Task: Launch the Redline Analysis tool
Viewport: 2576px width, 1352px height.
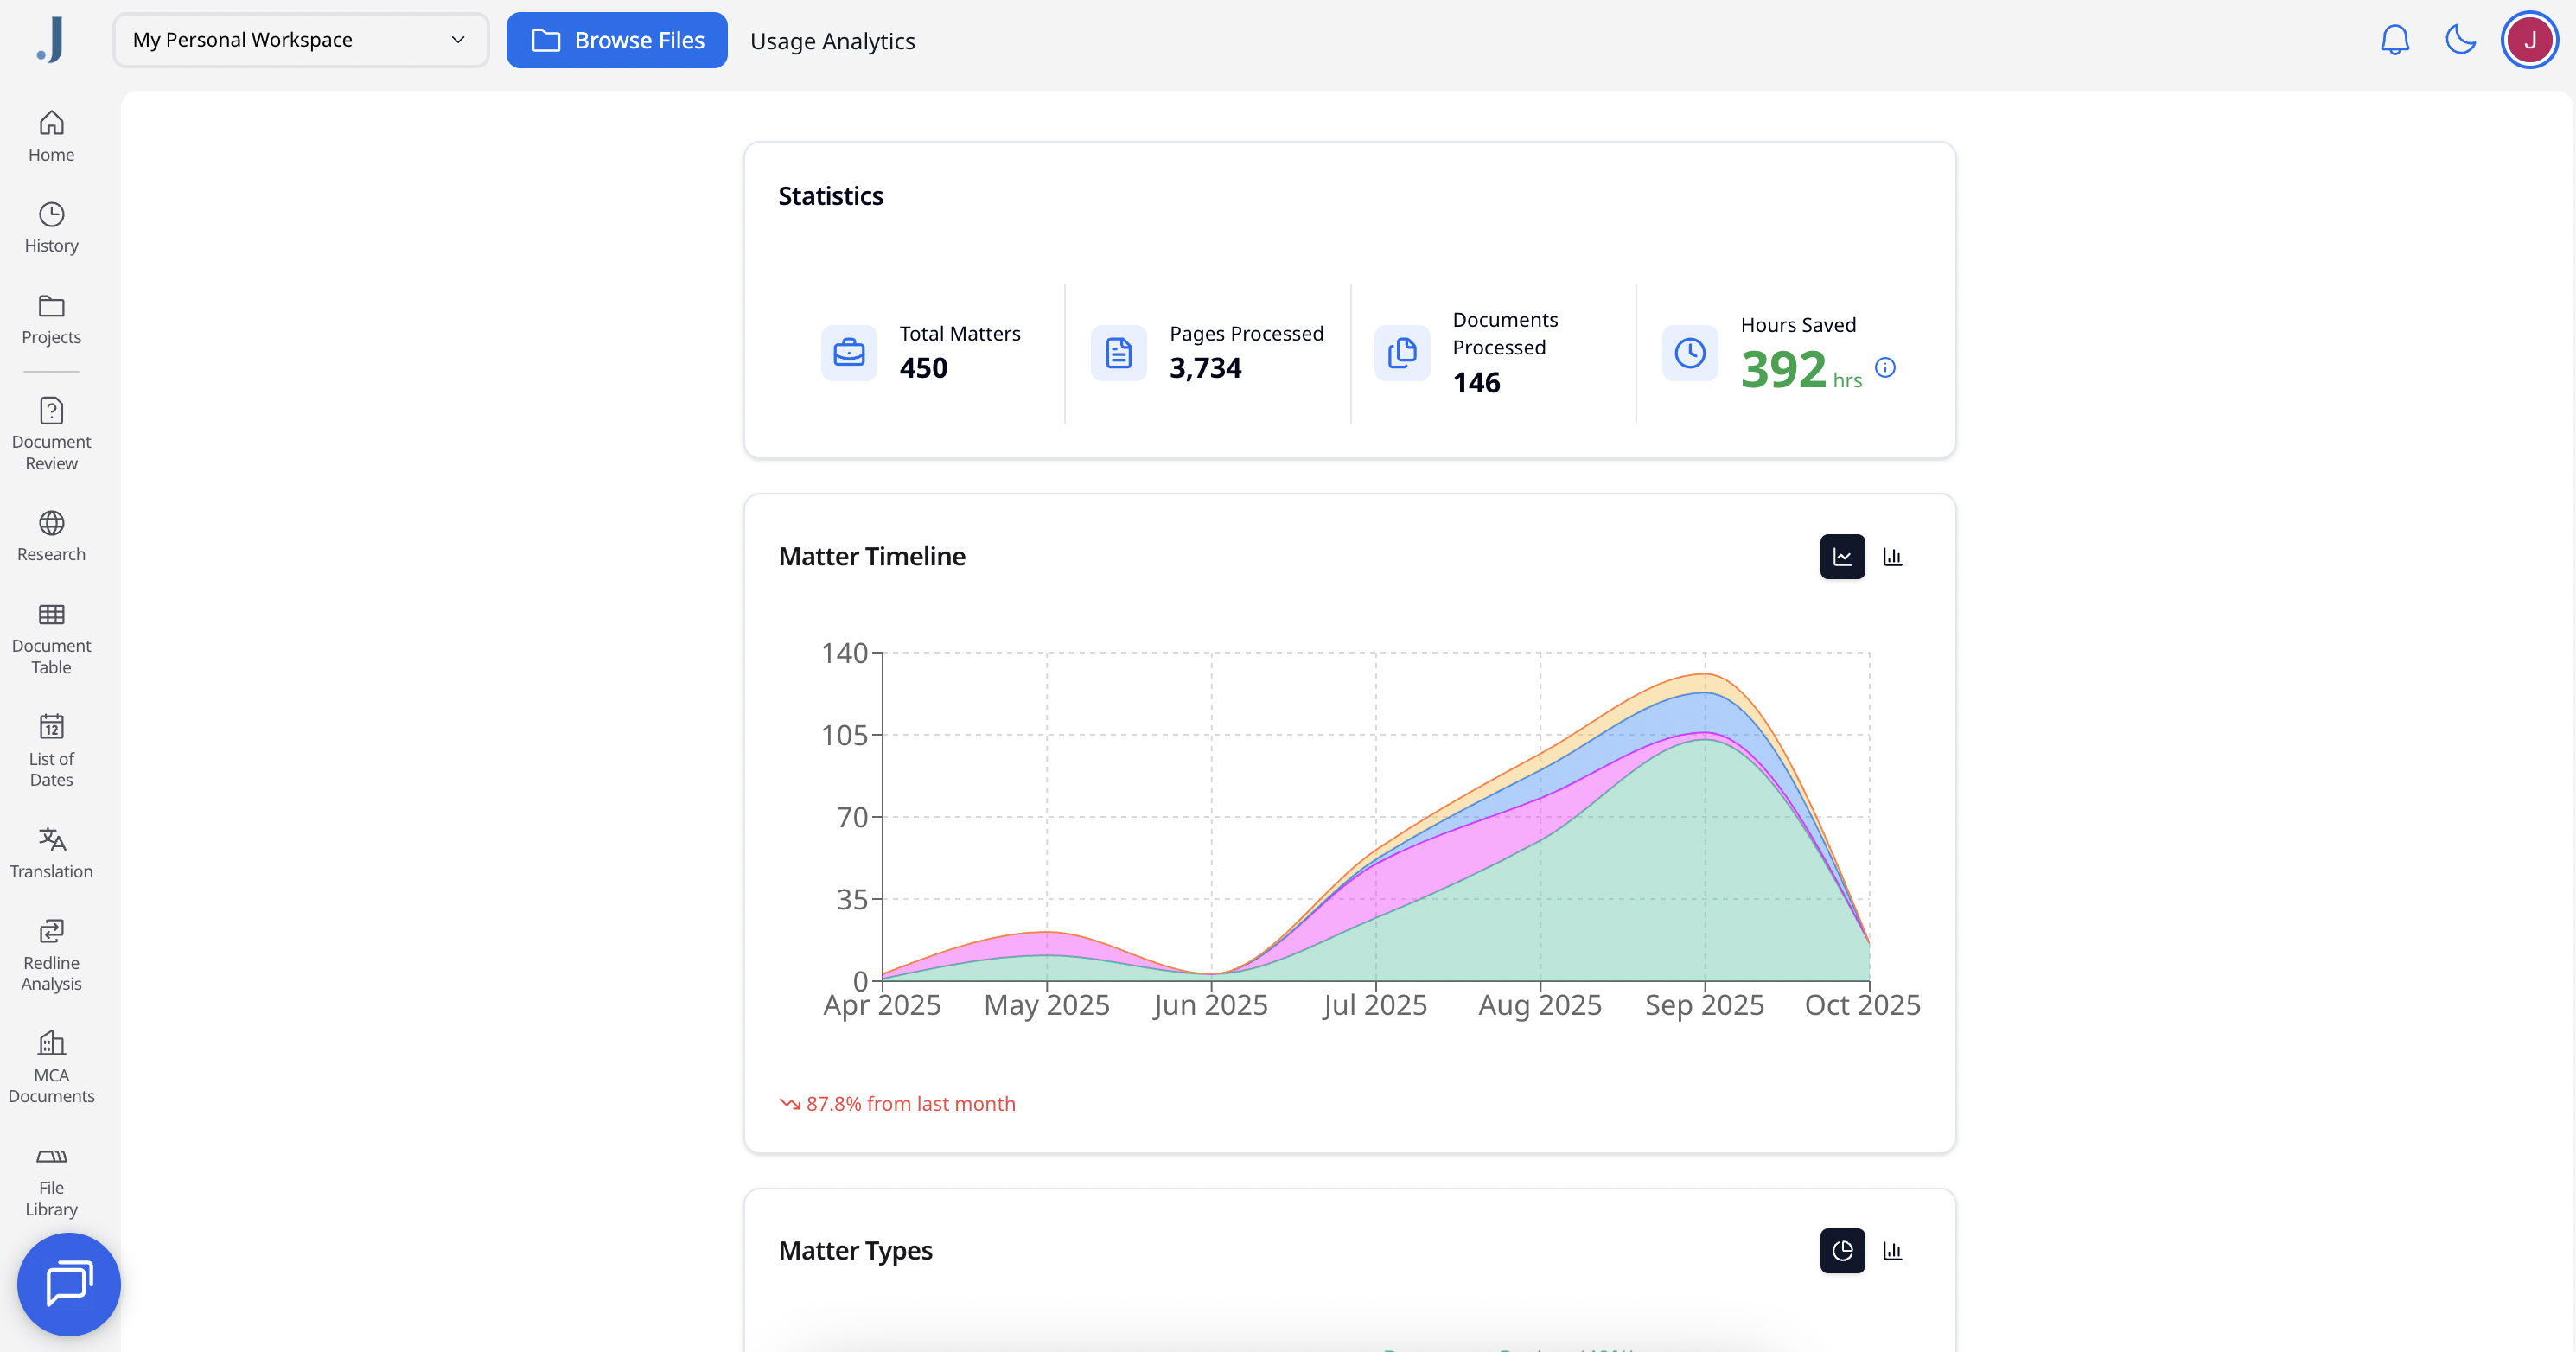Action: pyautogui.click(x=51, y=931)
